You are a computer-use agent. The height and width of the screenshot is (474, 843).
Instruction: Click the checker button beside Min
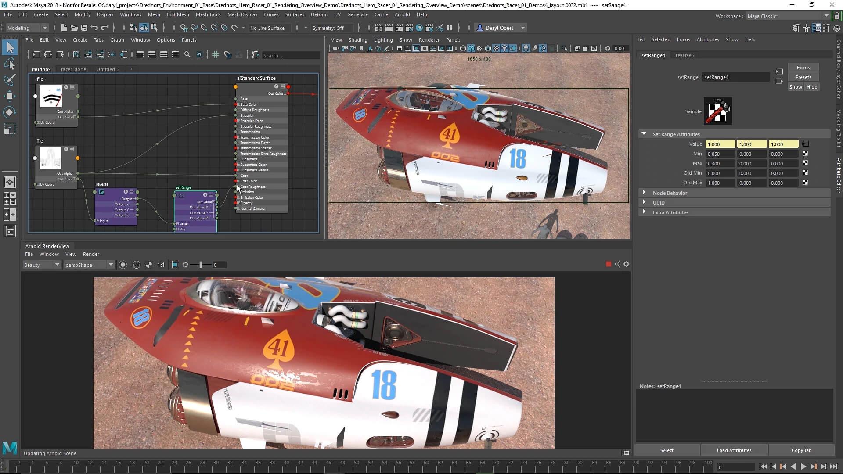[805, 154]
